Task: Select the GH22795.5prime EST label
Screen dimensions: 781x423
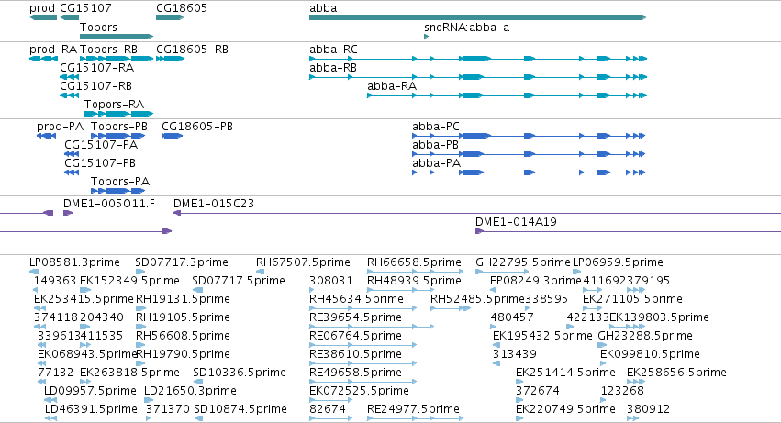Action: (x=522, y=262)
